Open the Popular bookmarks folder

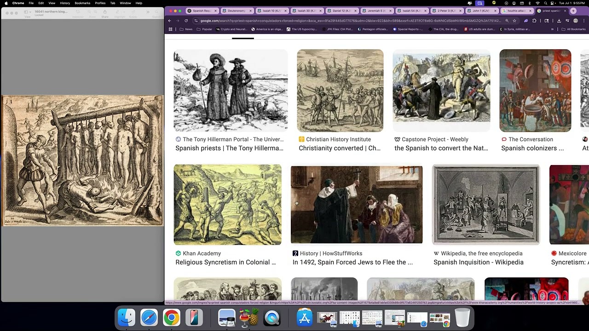204,29
